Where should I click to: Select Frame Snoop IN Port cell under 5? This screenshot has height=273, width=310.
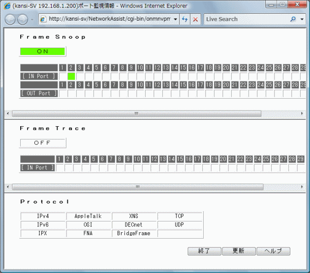click(x=97, y=76)
